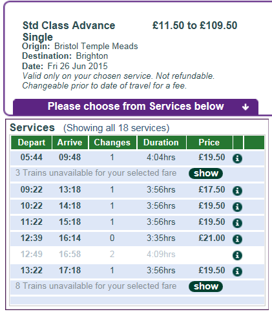Open info icon for unavailable 12:49 service

pyautogui.click(x=237, y=255)
